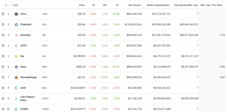
Task: Click the PancakeSwap bunny logo icon
Action: [x=16, y=77]
